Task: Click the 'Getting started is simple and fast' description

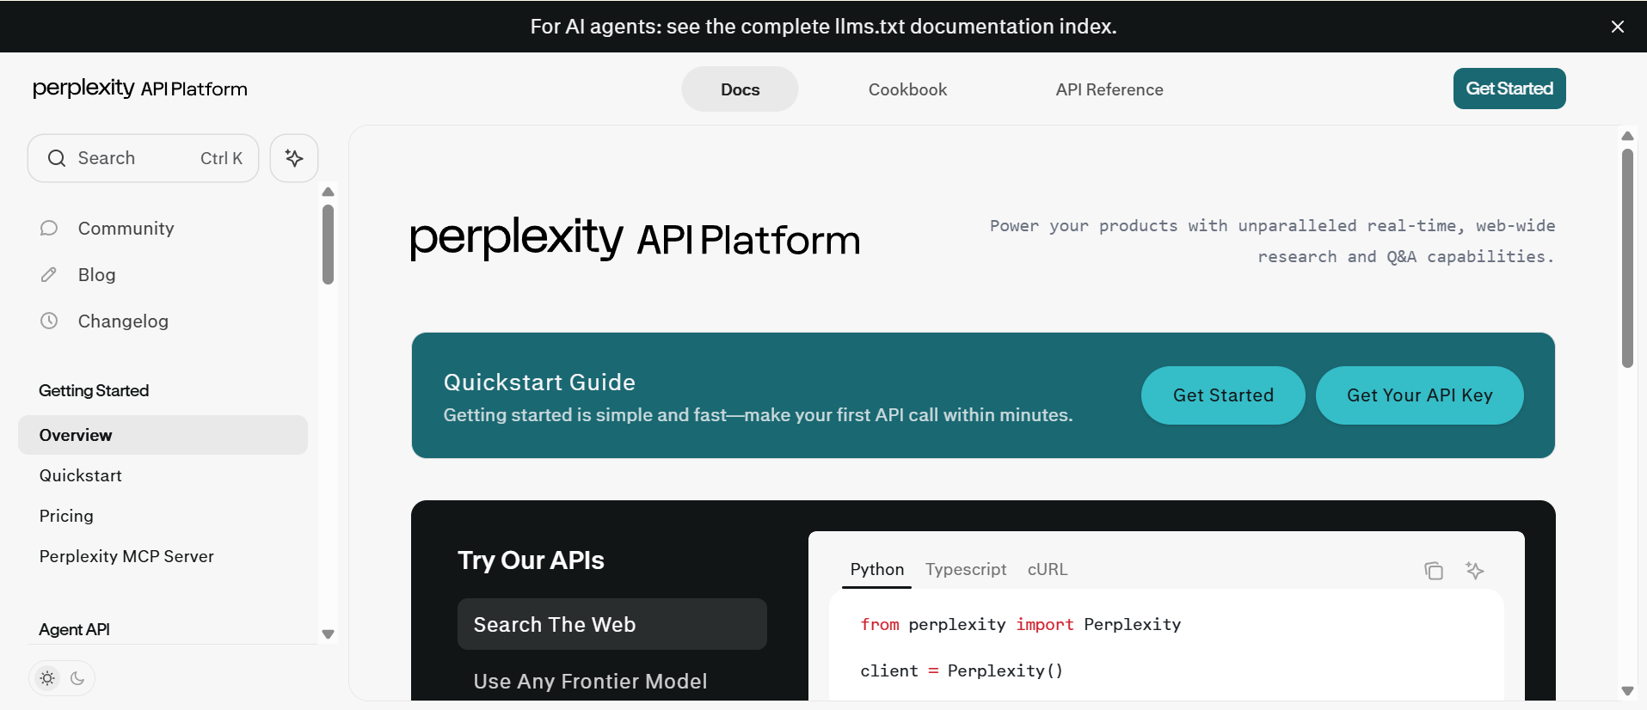Action: pyautogui.click(x=758, y=415)
